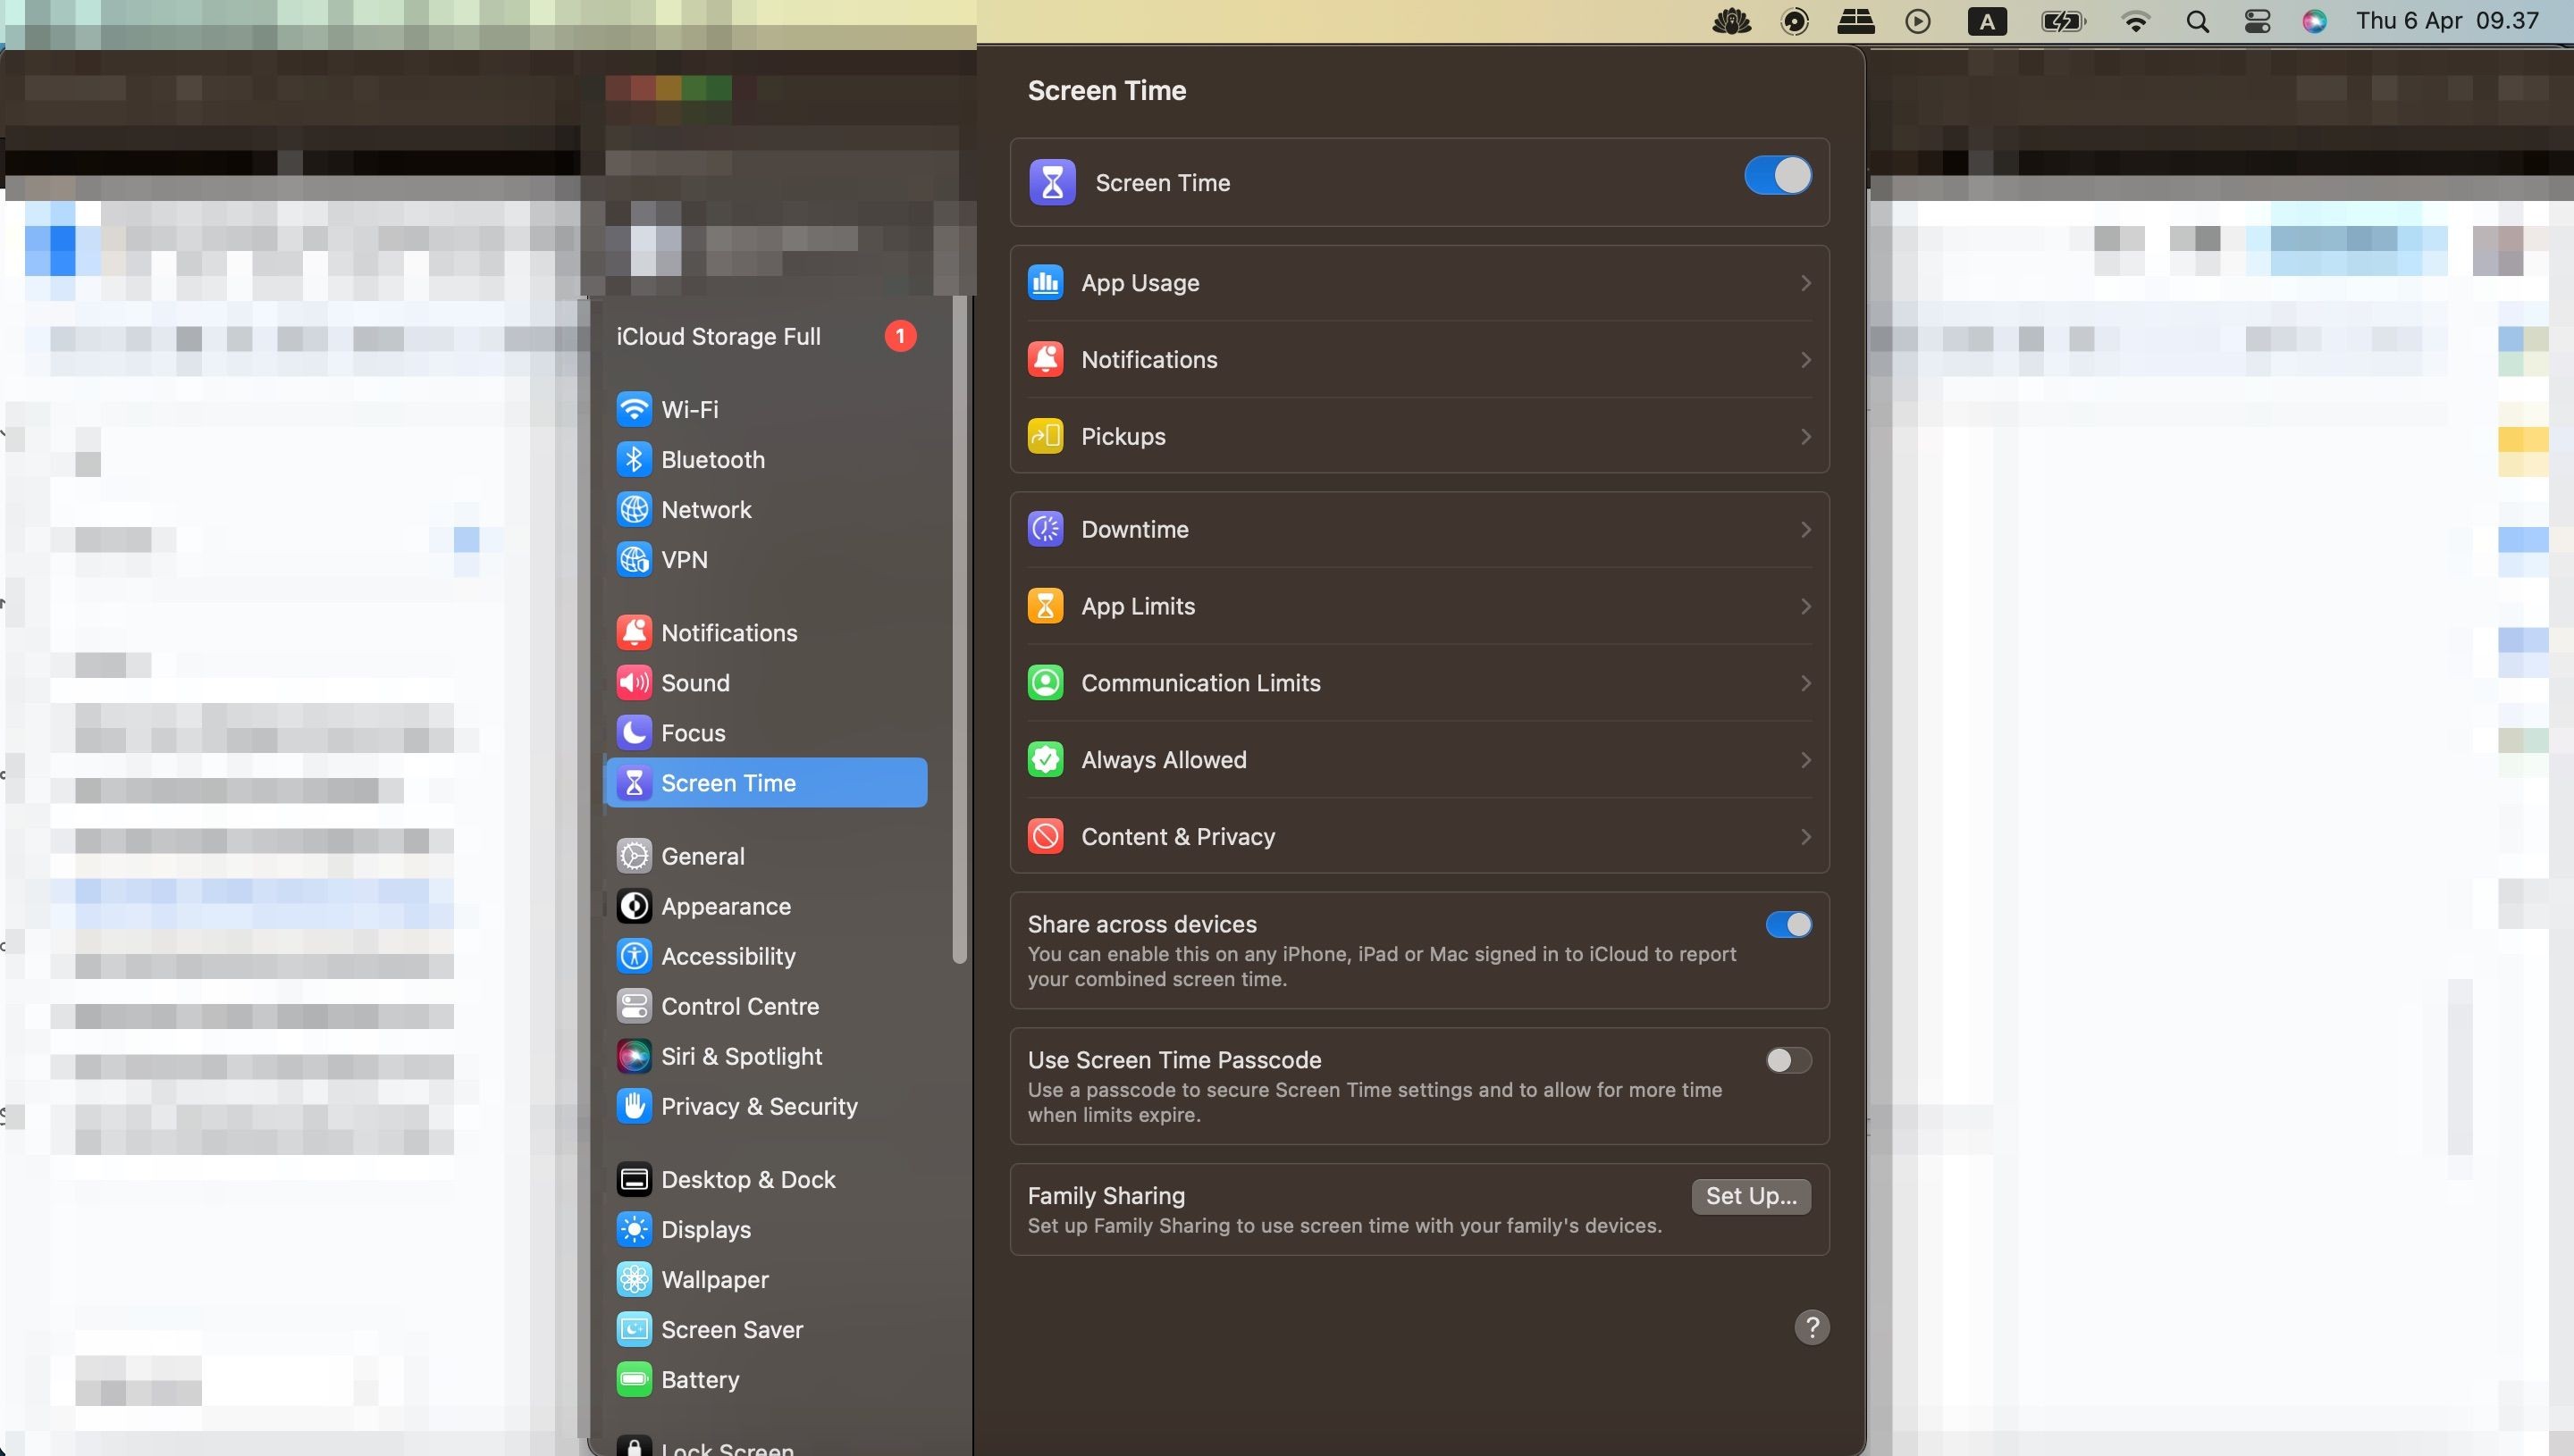
Task: Open Sound settings in sidebar
Action: (x=766, y=682)
